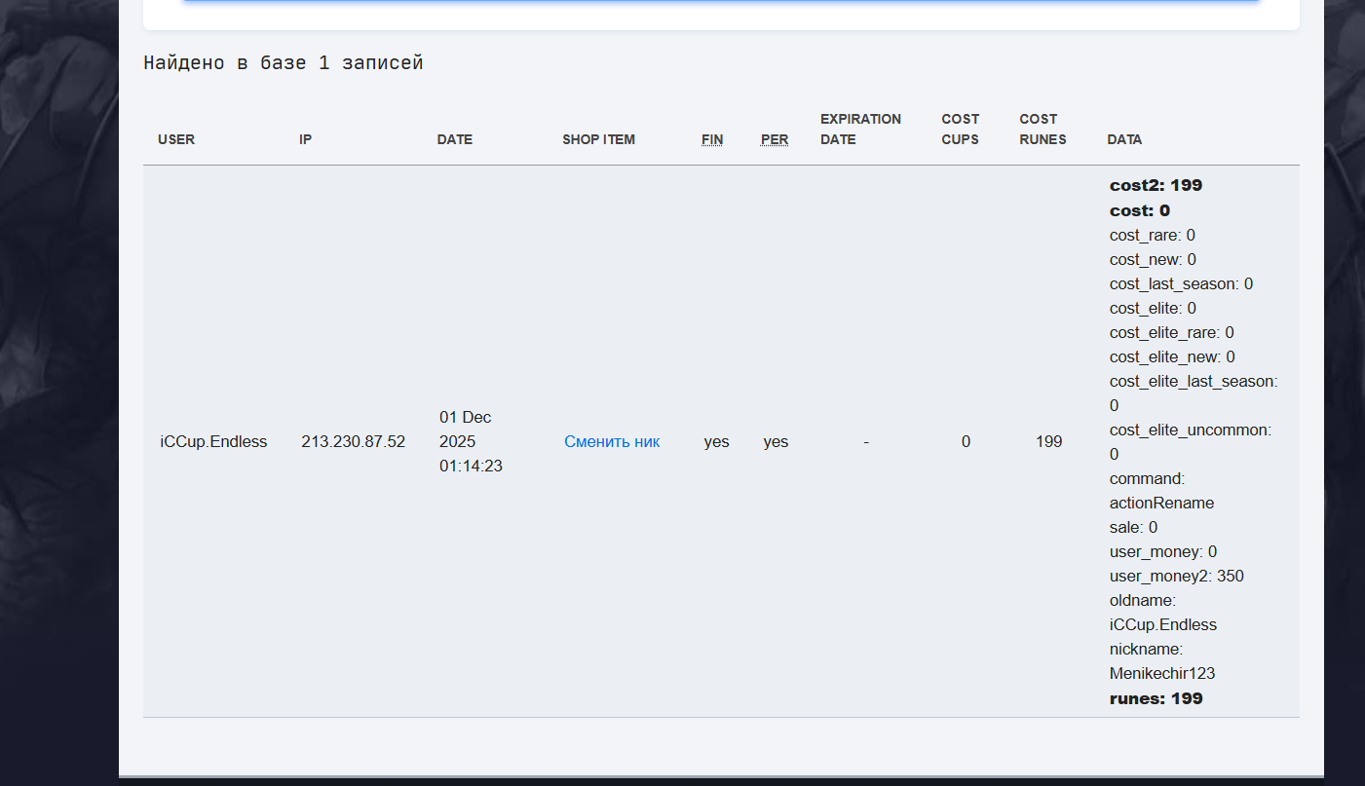Screen dimensions: 1365x786
Task: Click the expiration date dash cell
Action: [x=865, y=441]
